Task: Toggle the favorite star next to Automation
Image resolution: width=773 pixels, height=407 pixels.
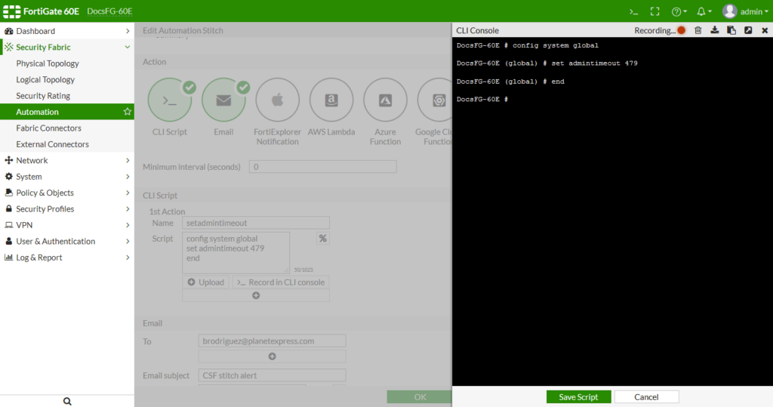Action: (x=128, y=112)
